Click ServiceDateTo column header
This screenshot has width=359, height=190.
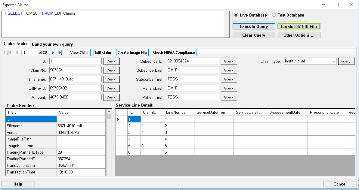251,112
